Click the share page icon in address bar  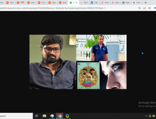[144, 8]
